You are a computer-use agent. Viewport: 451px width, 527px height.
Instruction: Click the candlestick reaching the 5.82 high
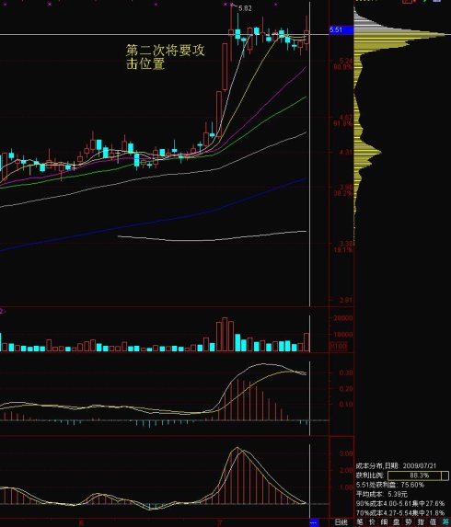click(231, 32)
